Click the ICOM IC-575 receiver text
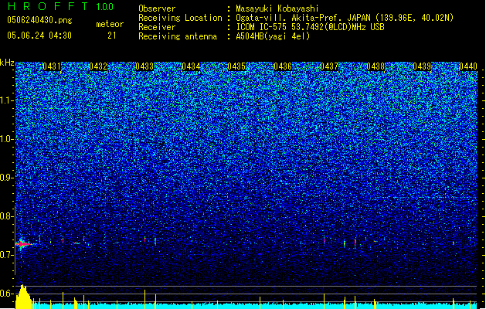Image resolution: width=486 pixels, height=309 pixels. (x=310, y=27)
